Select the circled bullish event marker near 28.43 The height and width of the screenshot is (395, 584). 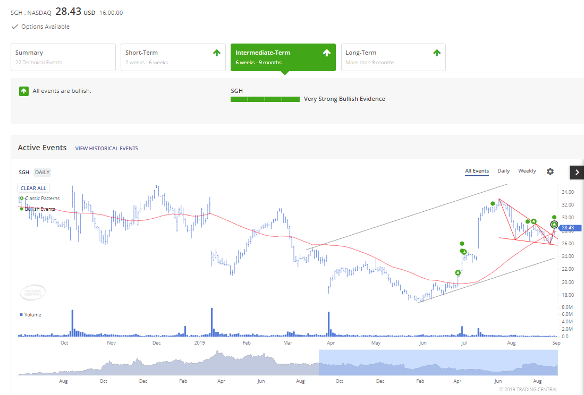pos(554,224)
